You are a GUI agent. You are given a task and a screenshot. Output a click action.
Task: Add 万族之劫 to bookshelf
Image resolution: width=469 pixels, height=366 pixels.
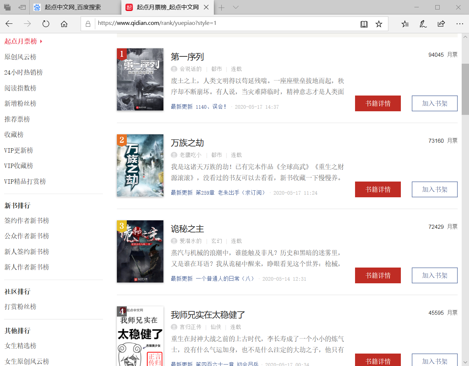(435, 190)
